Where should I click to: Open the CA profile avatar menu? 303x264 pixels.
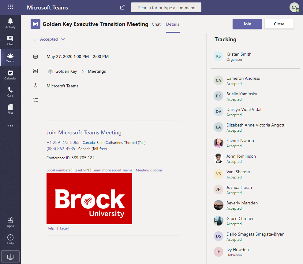[x=294, y=7]
